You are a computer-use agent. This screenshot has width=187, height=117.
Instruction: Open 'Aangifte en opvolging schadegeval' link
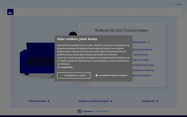coord(94,101)
